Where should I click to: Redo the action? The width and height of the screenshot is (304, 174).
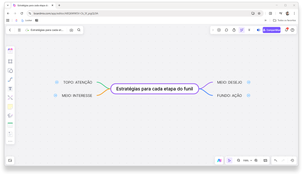tap(283, 161)
